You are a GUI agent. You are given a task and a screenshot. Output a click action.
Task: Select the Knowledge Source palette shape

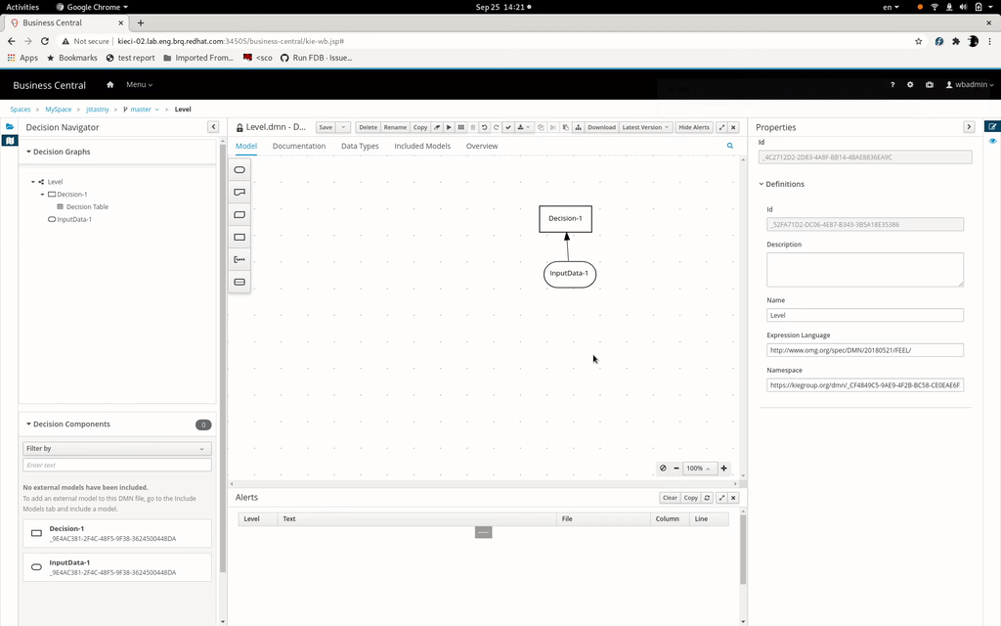coord(239,193)
